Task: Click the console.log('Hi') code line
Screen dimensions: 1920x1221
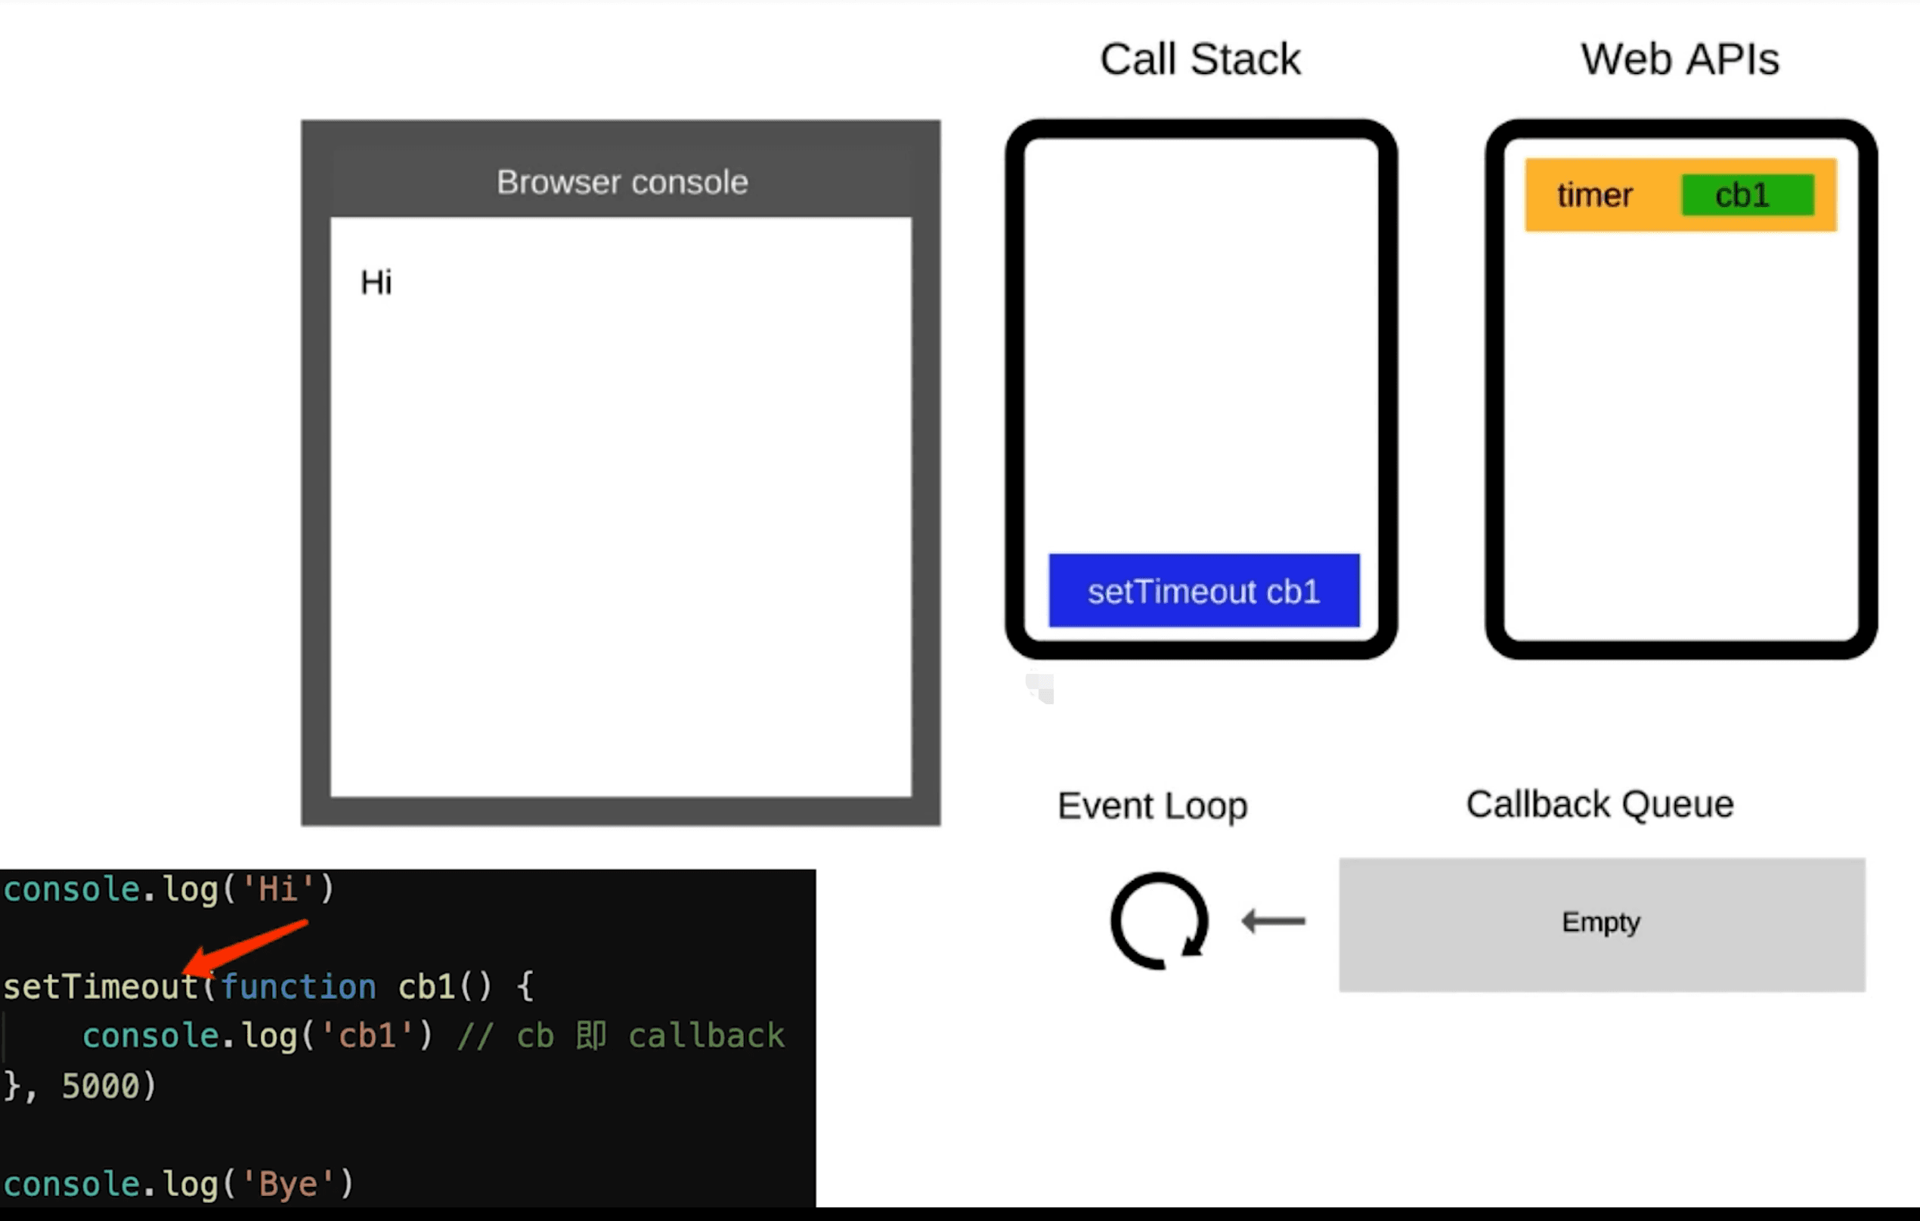Action: (169, 889)
